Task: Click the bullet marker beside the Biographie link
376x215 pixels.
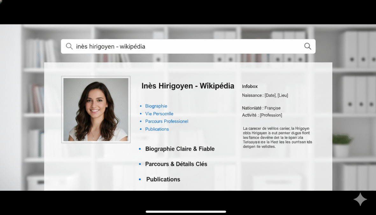Action: [140, 106]
